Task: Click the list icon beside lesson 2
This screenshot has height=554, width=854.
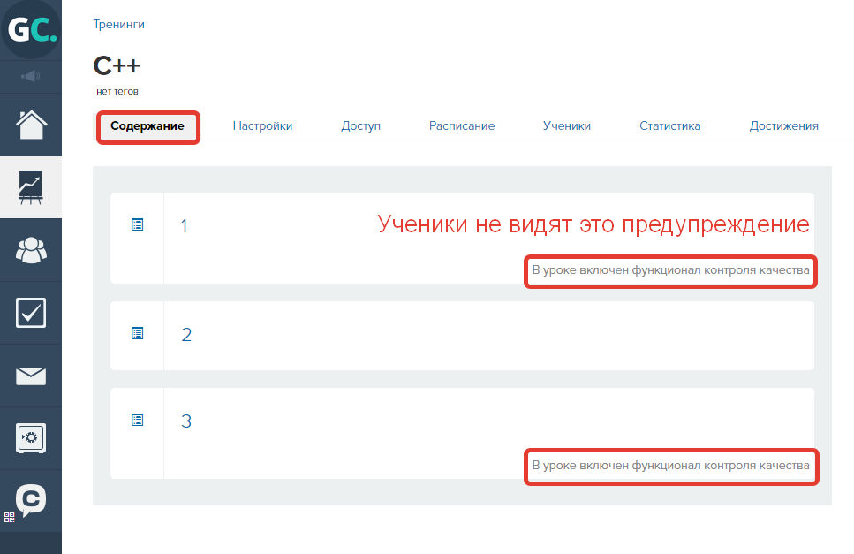Action: (x=137, y=334)
